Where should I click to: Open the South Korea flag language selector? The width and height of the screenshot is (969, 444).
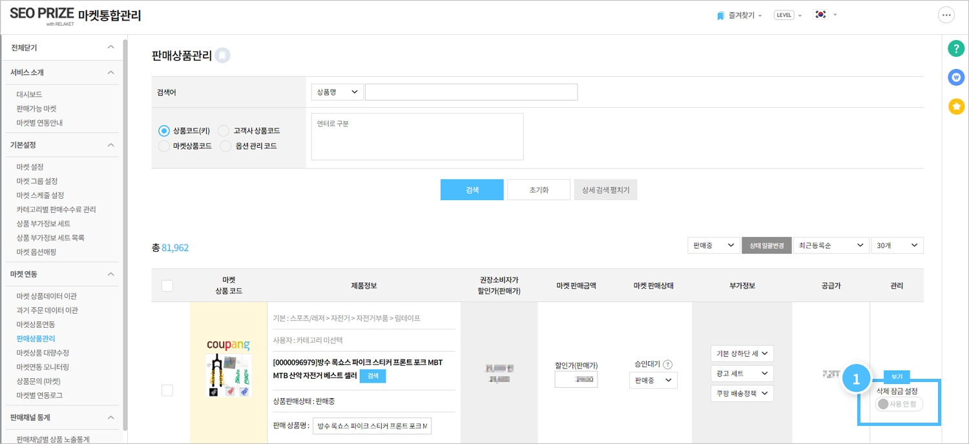tap(824, 15)
